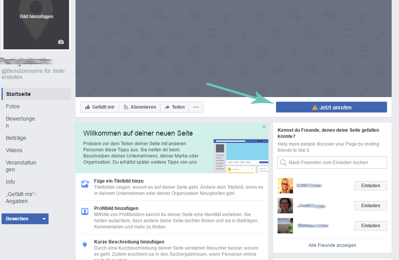This screenshot has height=260, width=399.
Task: Focus the Nach Freunden zum Einladen suchen field
Action: pos(332,163)
